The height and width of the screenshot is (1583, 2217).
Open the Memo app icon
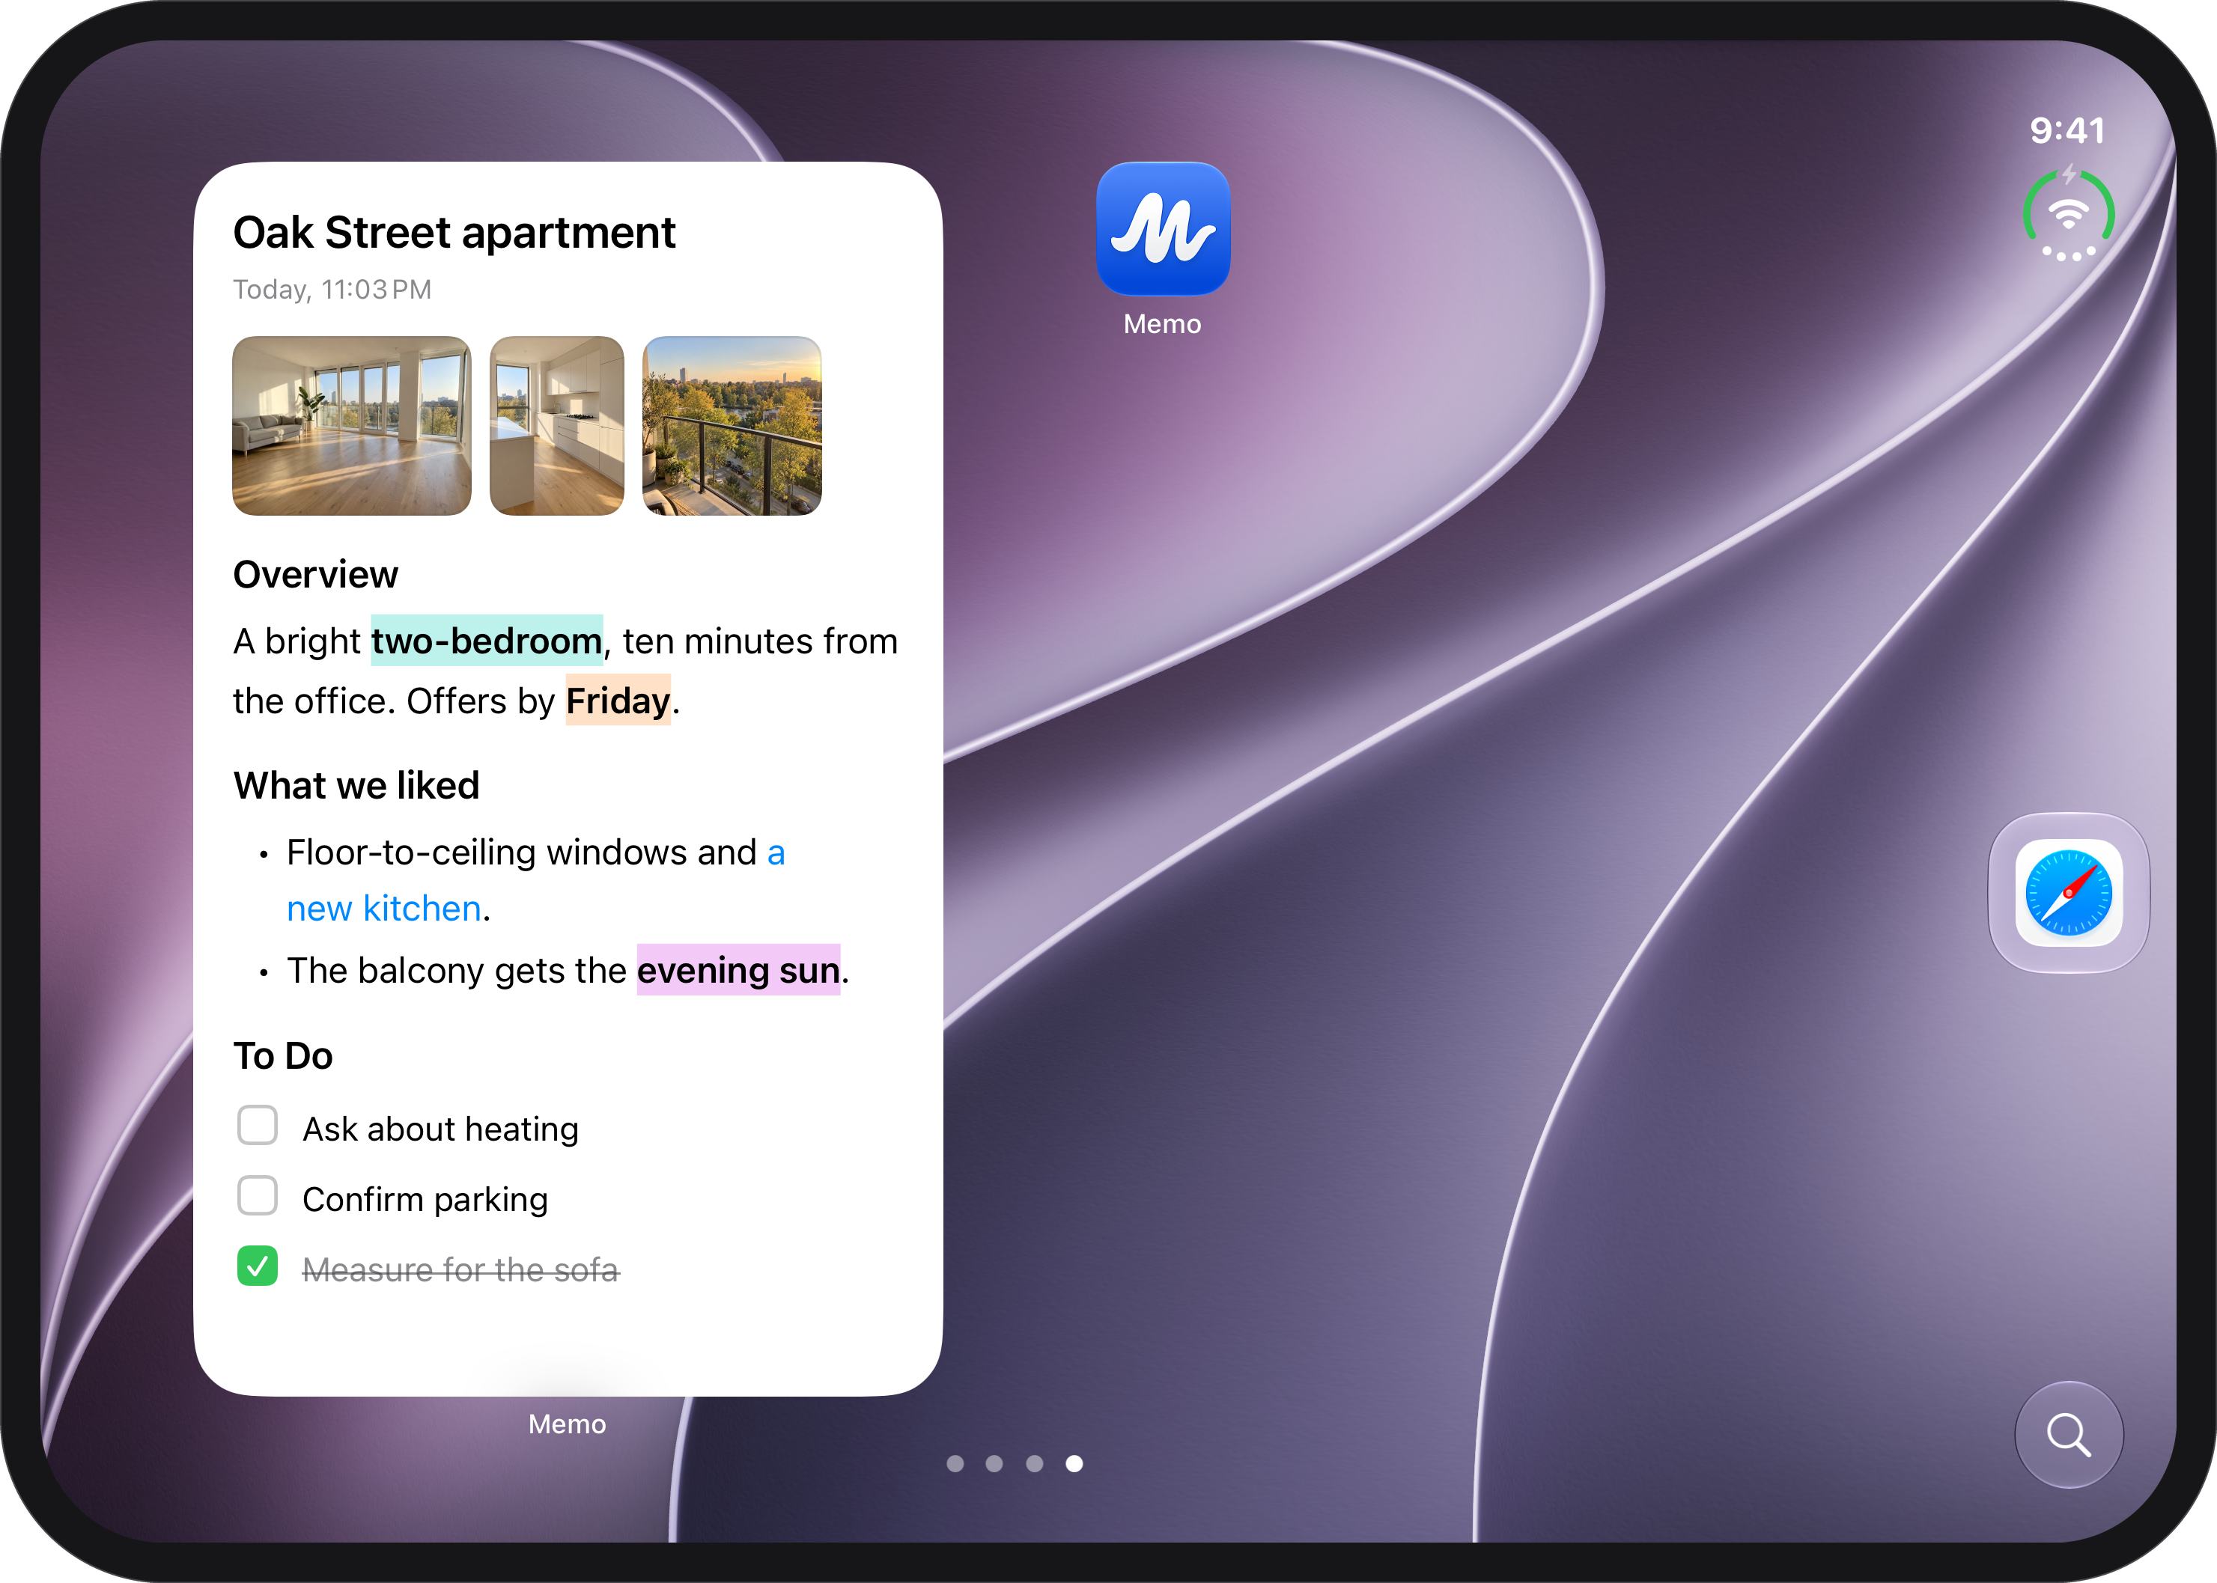coord(1162,229)
